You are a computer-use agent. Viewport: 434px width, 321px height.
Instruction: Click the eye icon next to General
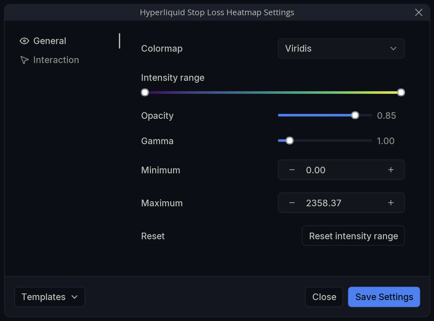[24, 41]
